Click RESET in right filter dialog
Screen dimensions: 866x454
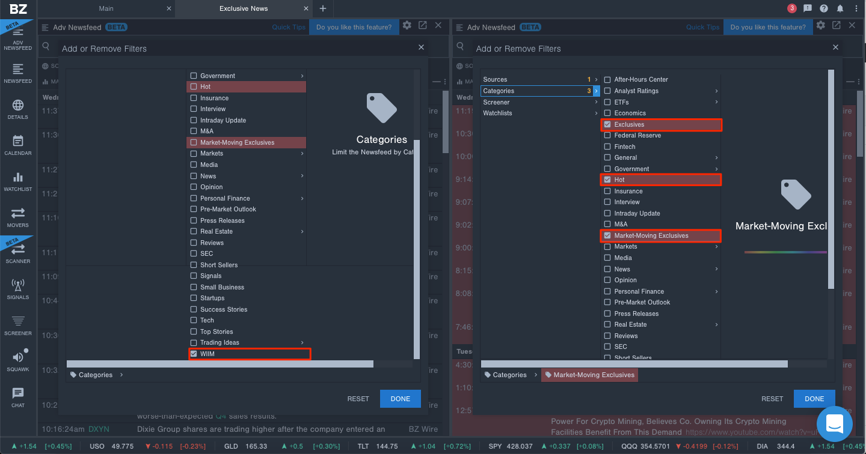pyautogui.click(x=772, y=399)
